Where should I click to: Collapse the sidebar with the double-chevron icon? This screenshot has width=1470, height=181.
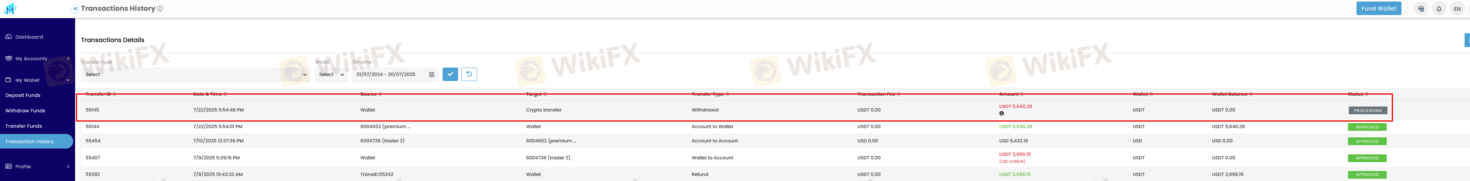tap(76, 8)
